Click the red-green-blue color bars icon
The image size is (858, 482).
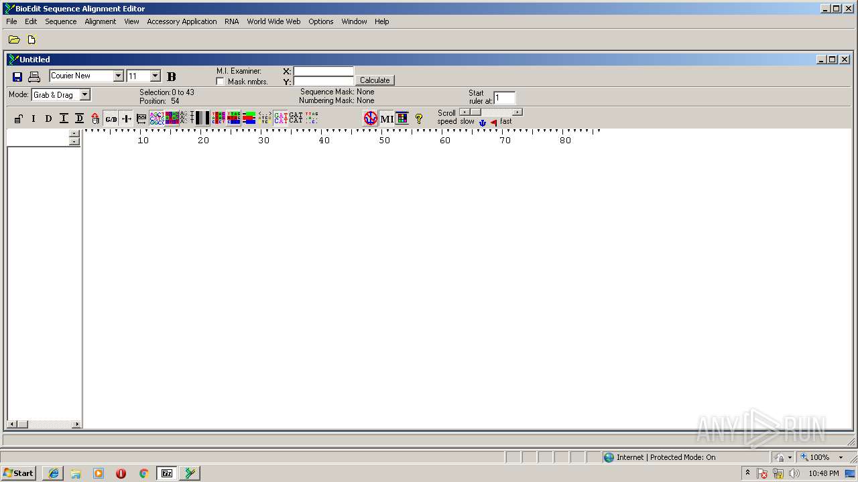249,118
